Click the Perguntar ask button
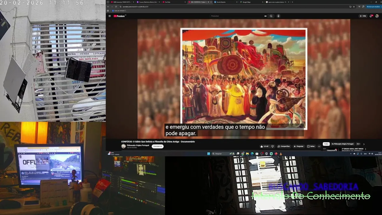Viewport: 382px width, 215px height. [x=298, y=146]
